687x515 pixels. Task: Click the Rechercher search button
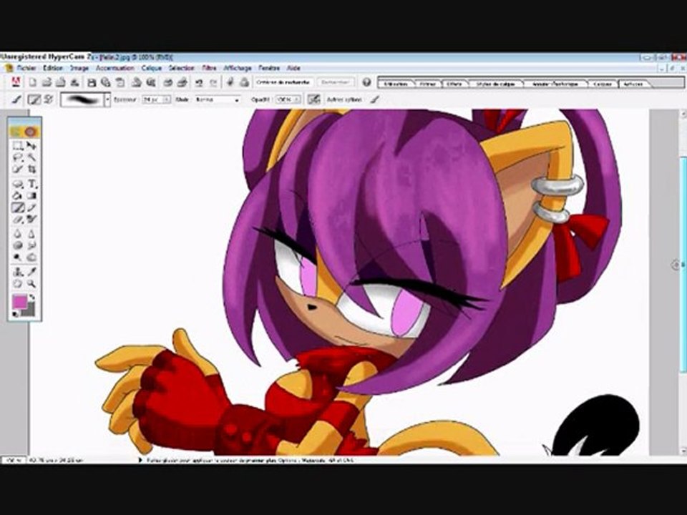click(336, 82)
